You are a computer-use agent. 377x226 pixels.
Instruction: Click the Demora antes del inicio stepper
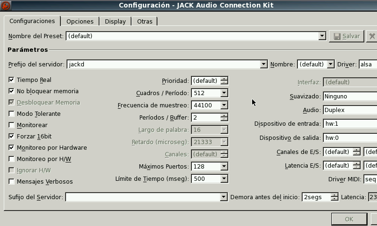(335, 197)
